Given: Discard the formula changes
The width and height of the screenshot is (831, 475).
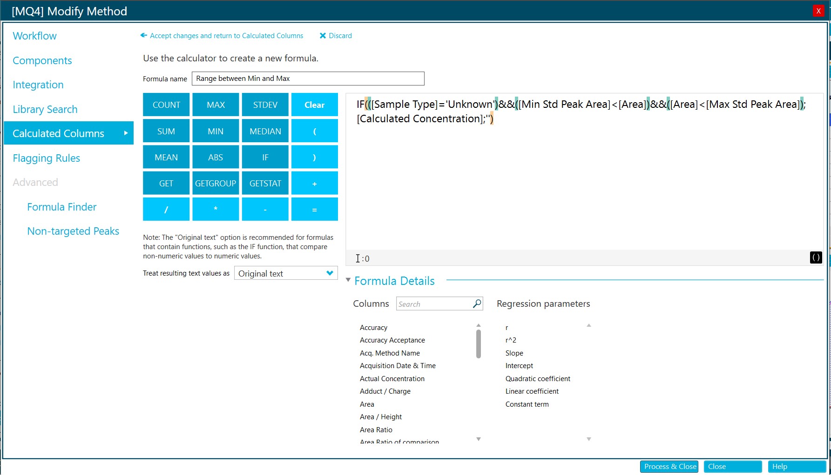Looking at the screenshot, I should tap(336, 36).
